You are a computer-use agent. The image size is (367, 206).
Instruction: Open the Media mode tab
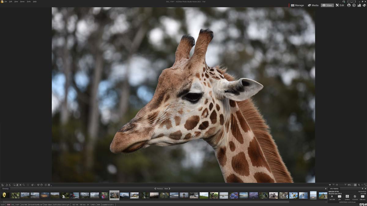pyautogui.click(x=313, y=5)
